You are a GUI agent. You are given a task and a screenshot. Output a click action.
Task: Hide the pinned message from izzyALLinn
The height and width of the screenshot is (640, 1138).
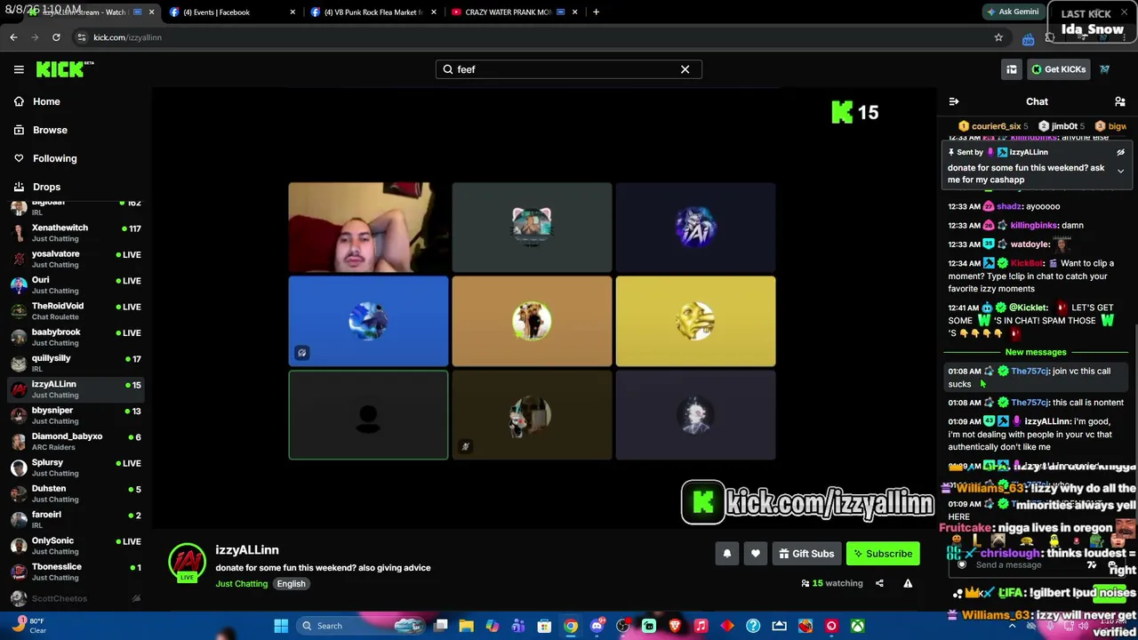click(x=1120, y=152)
